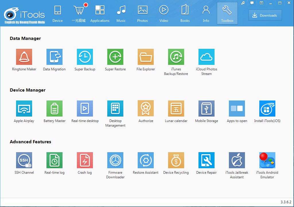The height and width of the screenshot is (207, 294).
Task: Launch Device Repair
Action: (207, 160)
